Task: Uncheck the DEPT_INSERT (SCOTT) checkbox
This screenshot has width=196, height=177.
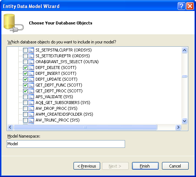Action: click(x=25, y=73)
